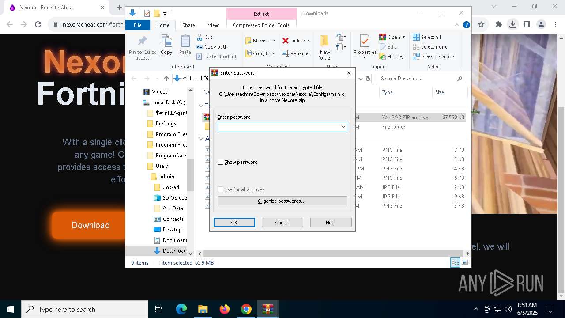Click Select all in the ribbon

coord(427,37)
